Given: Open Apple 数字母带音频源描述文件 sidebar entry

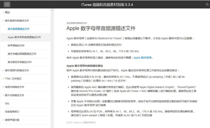Looking at the screenshot, I should pyautogui.click(x=24, y=37).
